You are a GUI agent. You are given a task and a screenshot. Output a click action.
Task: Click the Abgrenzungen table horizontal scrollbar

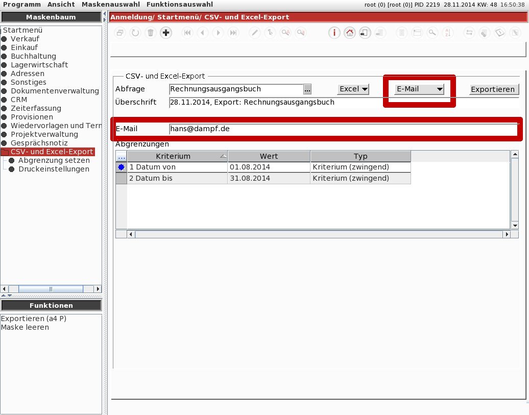(x=317, y=234)
